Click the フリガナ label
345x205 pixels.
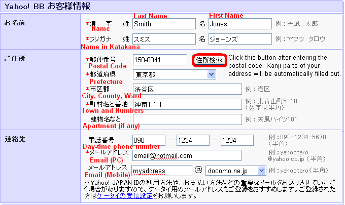tap(100, 39)
